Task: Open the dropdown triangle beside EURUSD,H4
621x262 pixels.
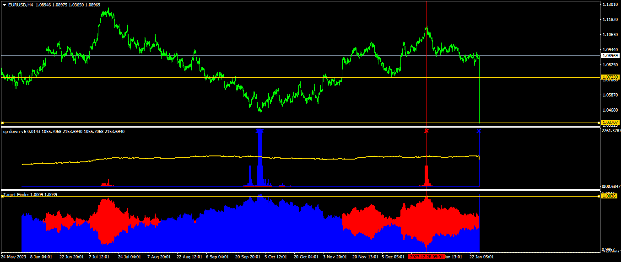Action: pos(4,5)
